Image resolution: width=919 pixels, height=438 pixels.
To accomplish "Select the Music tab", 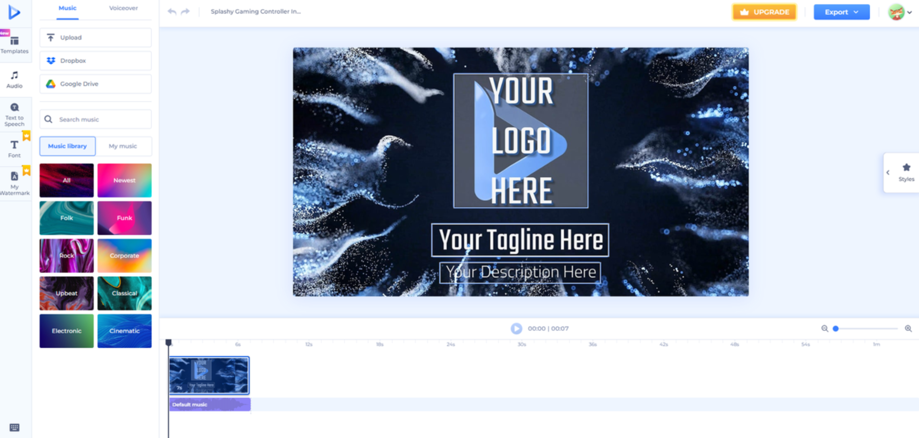I will coord(67,8).
